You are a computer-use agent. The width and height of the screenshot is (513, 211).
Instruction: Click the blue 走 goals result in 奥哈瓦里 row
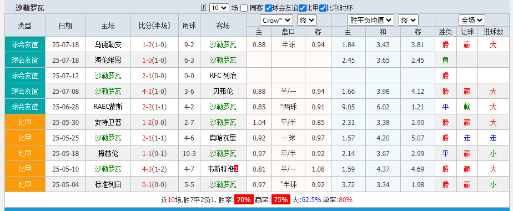493,138
